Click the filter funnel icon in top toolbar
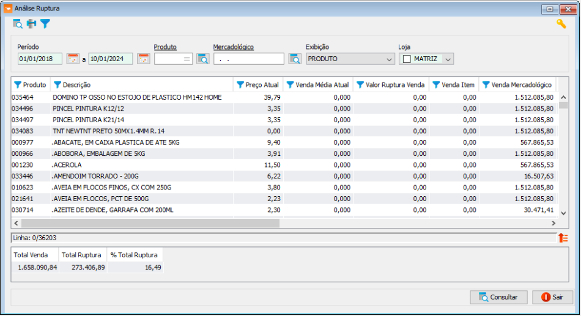Image resolution: width=581 pixels, height=316 pixels. point(45,24)
